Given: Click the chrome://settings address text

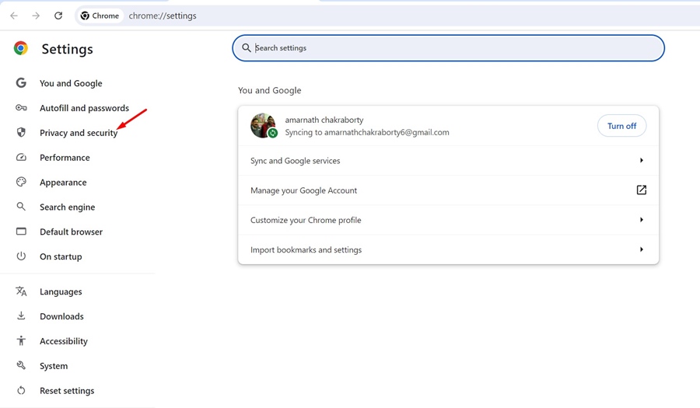Looking at the screenshot, I should click(163, 16).
